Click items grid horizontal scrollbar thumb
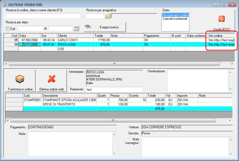The height and width of the screenshot is (161, 239). (113, 120)
